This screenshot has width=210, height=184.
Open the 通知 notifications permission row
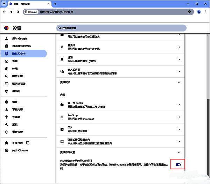tap(120, 59)
